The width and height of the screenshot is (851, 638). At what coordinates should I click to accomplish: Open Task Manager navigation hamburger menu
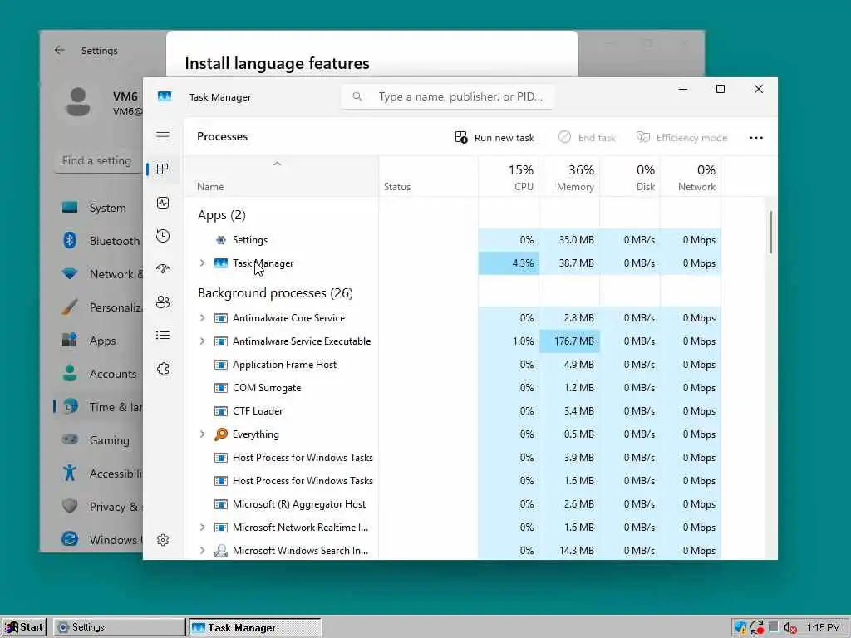tap(163, 136)
